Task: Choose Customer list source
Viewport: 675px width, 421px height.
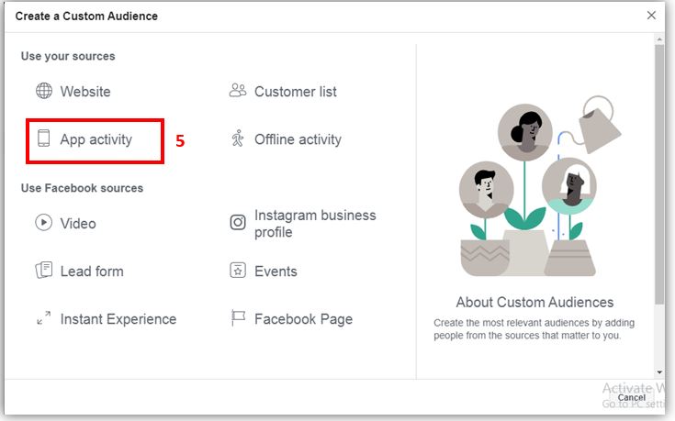Action: click(x=296, y=92)
